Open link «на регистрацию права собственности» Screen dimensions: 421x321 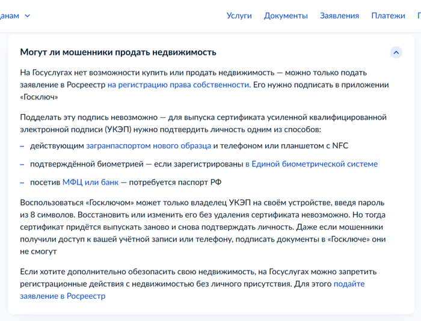178,85
